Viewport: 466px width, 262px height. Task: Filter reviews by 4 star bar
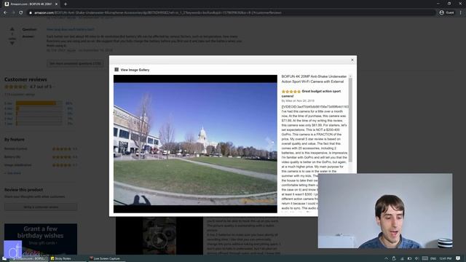tap(39, 108)
